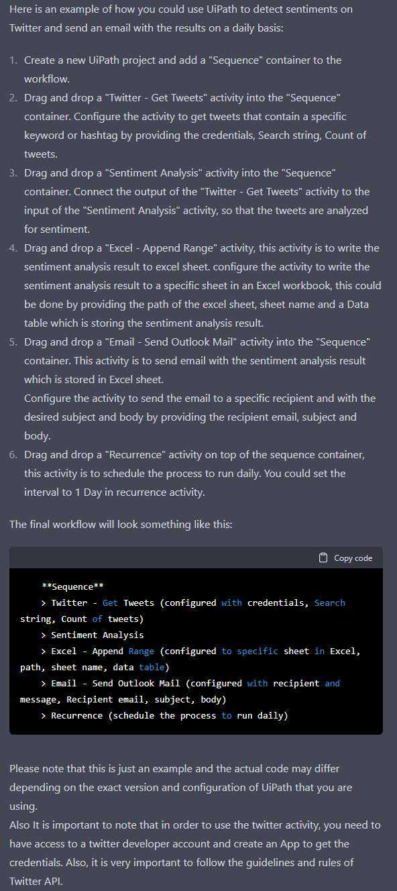Click list number 1 about creating UiPath project
The height and width of the screenshot is (891, 397).
click(x=13, y=60)
